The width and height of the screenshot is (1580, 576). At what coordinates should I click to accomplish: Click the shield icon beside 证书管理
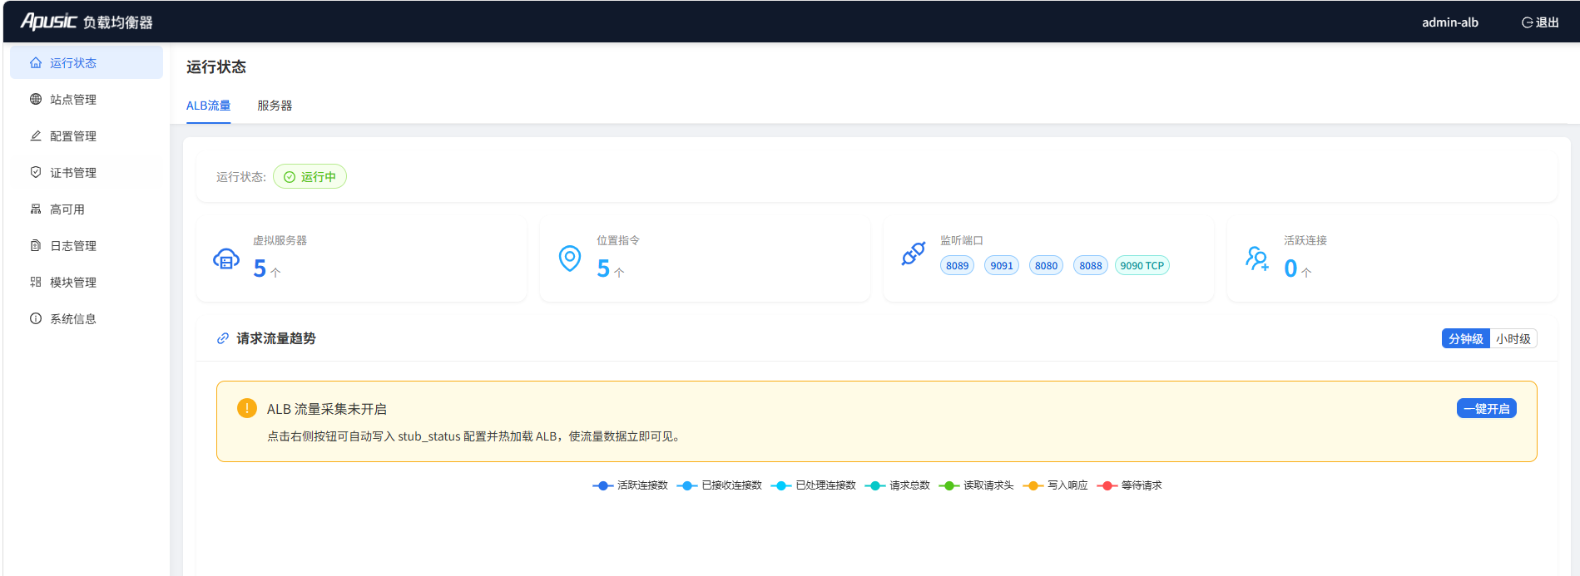[x=36, y=173]
